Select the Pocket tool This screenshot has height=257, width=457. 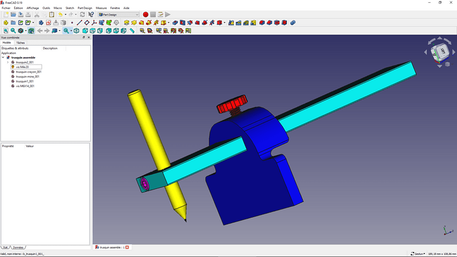(175, 23)
